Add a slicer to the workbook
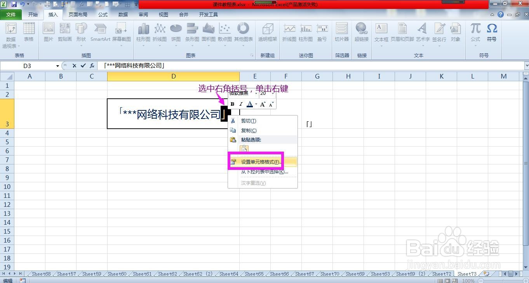This screenshot has width=529, height=283. click(341, 33)
